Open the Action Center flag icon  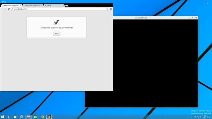point(195,117)
